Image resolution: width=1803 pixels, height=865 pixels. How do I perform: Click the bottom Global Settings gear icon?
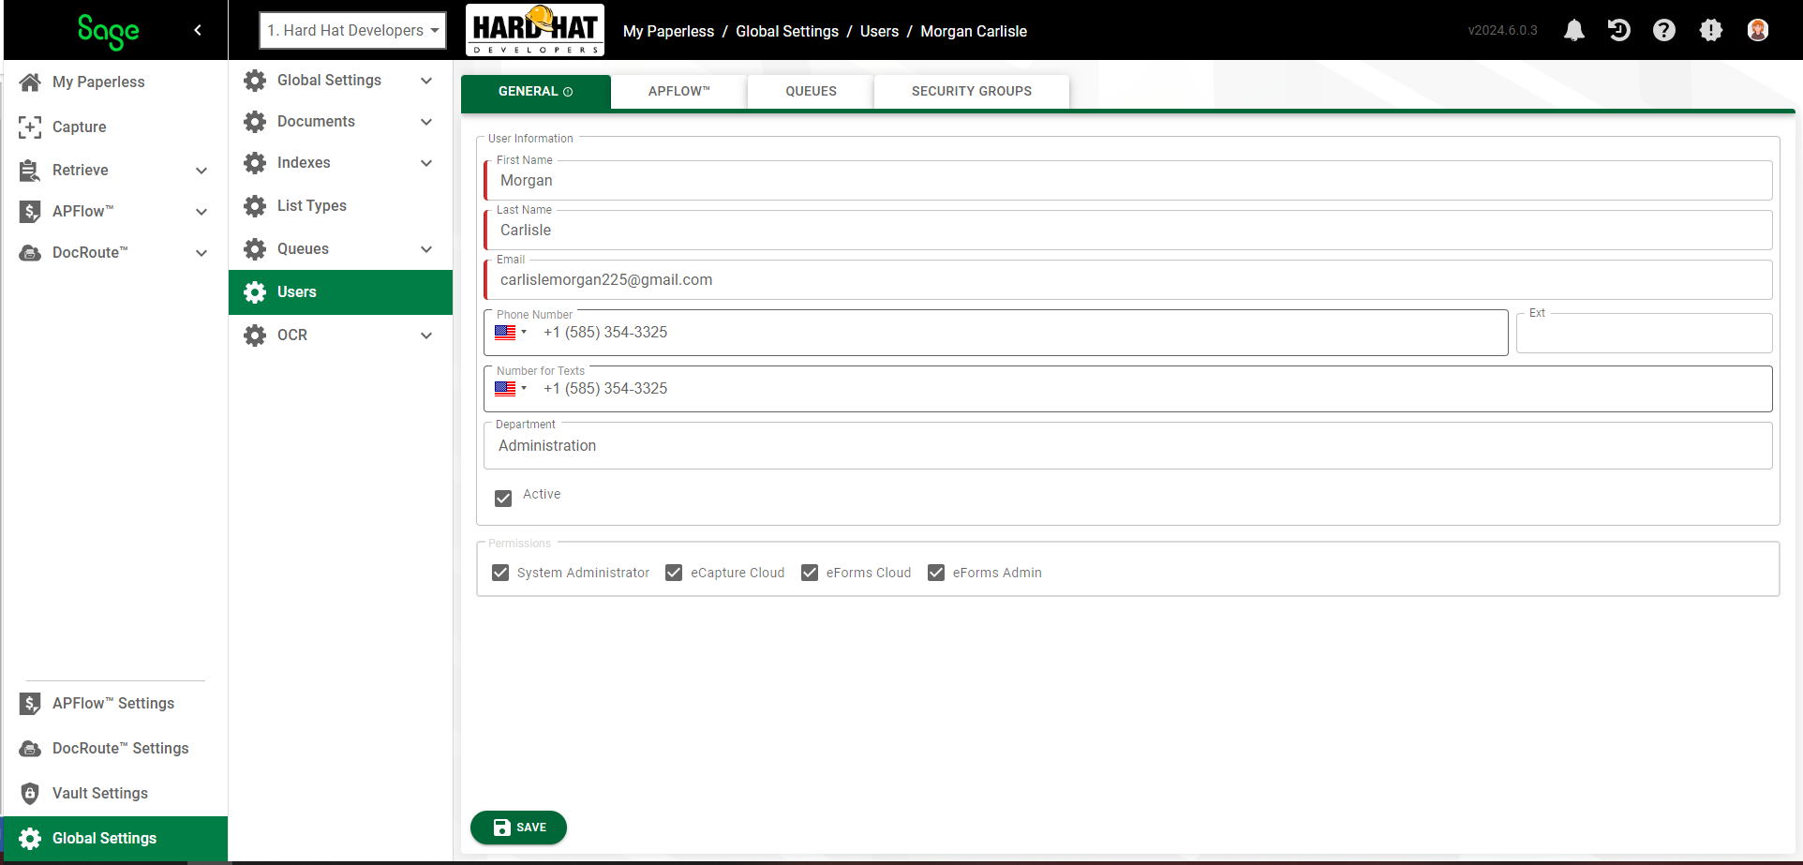(30, 838)
